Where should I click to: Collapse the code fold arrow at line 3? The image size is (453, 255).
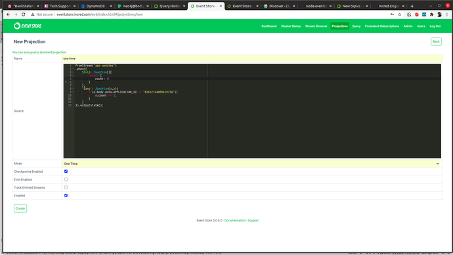tap(73, 72)
